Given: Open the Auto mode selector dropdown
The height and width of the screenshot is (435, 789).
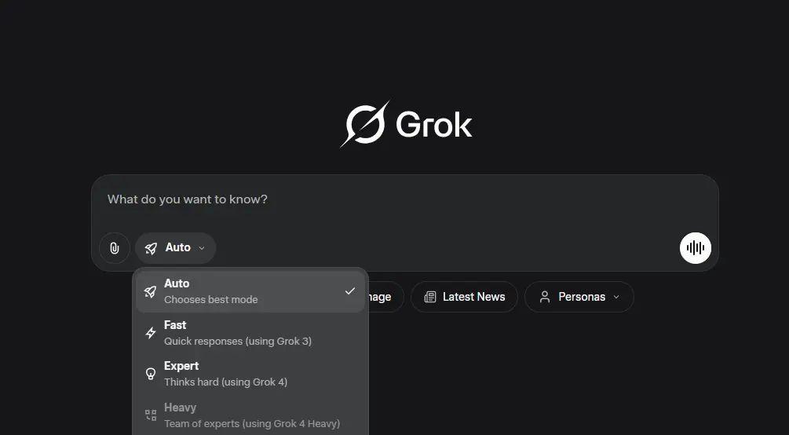Looking at the screenshot, I should click(175, 247).
